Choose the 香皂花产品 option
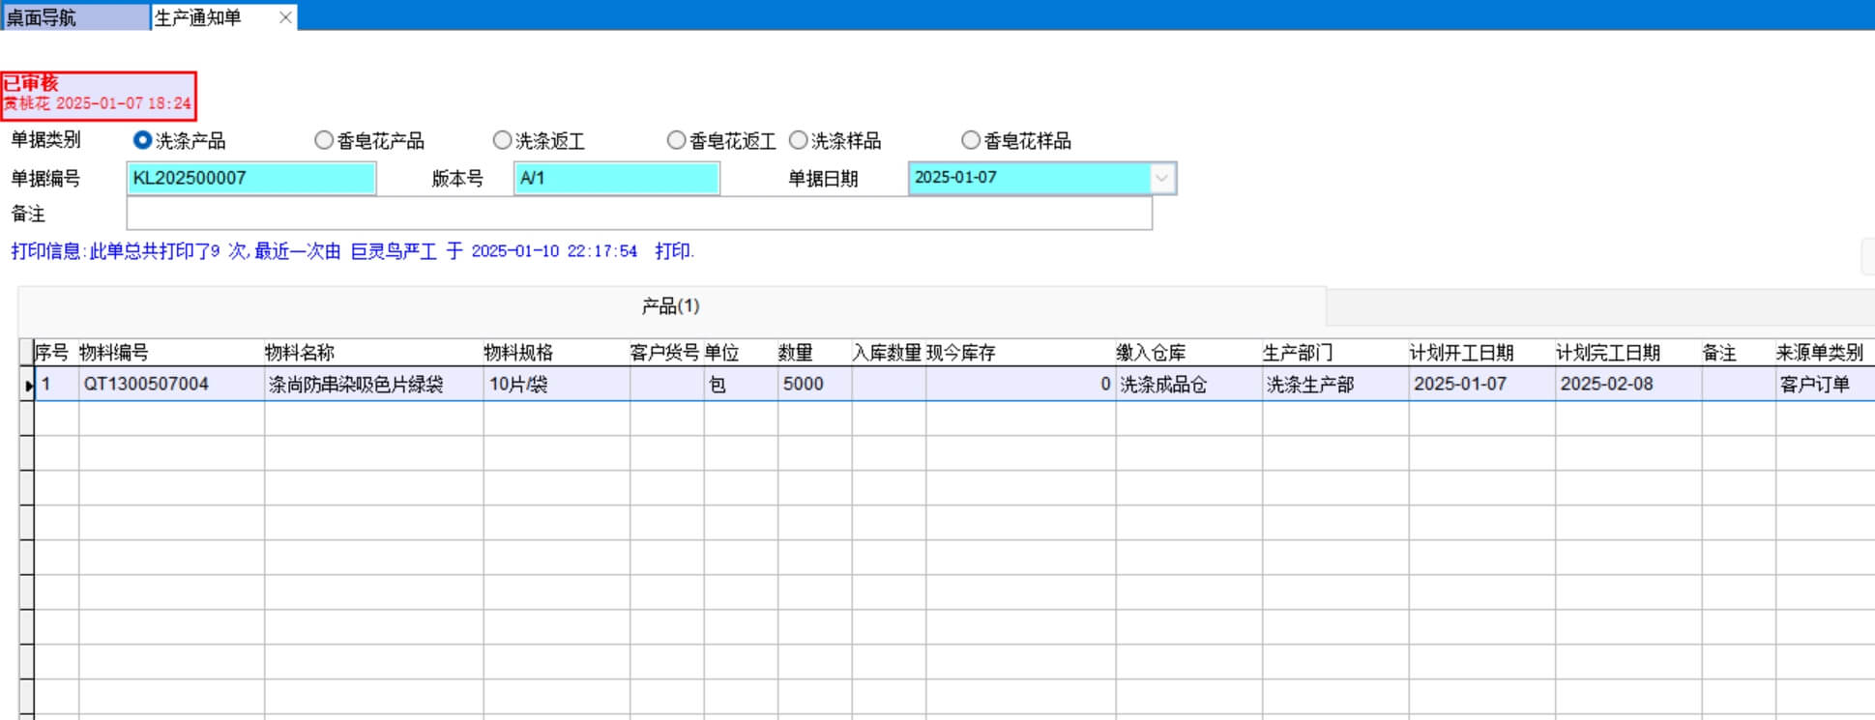This screenshot has width=1875, height=720. point(324,141)
